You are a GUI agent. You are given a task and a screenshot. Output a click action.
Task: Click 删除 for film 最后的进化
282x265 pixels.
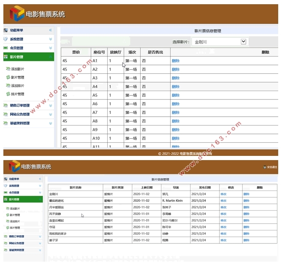click(x=246, y=201)
